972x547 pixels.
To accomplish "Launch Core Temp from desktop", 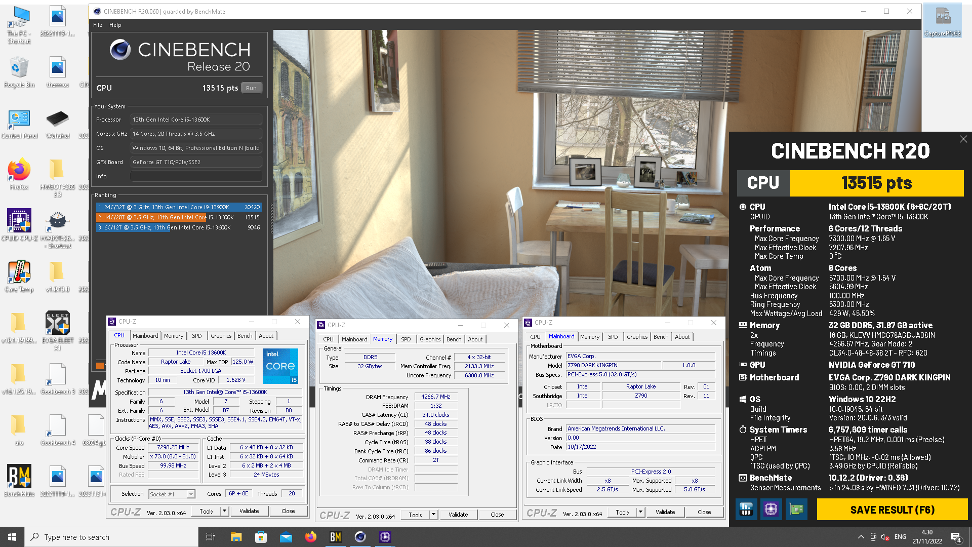I will tap(19, 277).
